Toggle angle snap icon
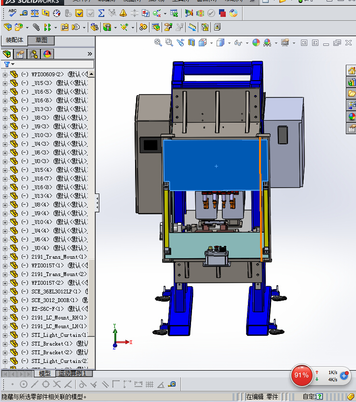 [161, 384]
